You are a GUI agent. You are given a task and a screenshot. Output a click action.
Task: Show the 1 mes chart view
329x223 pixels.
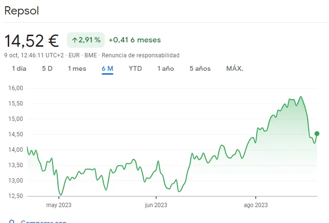(77, 68)
